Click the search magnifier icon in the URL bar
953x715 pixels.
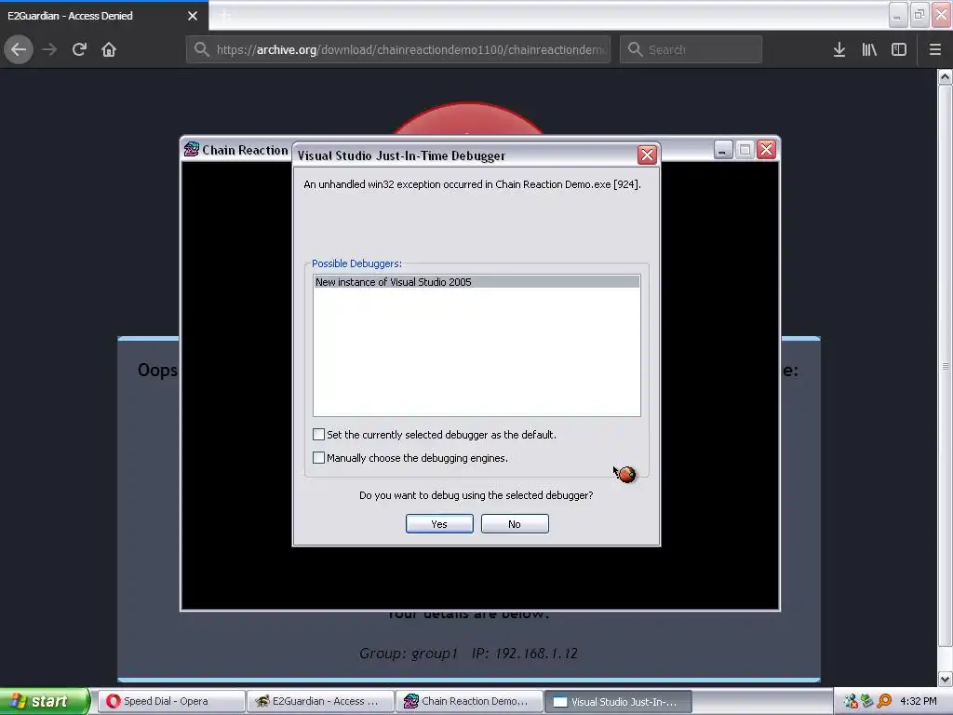(x=202, y=49)
